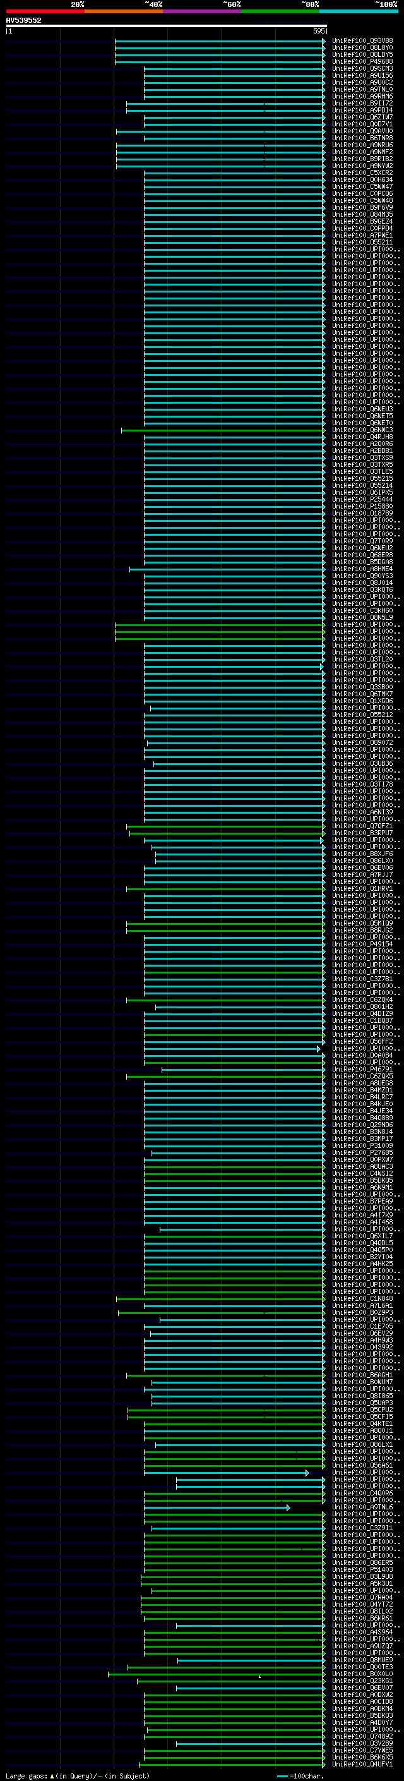Image resolution: width=404 pixels, height=1781 pixels.
Task: Click the green ~80% color scale segment
Action: click(280, 11)
